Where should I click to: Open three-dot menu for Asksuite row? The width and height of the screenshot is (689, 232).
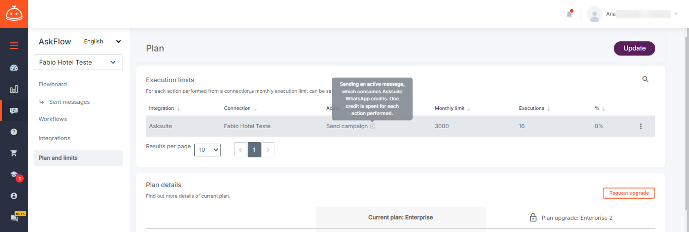coord(641,126)
